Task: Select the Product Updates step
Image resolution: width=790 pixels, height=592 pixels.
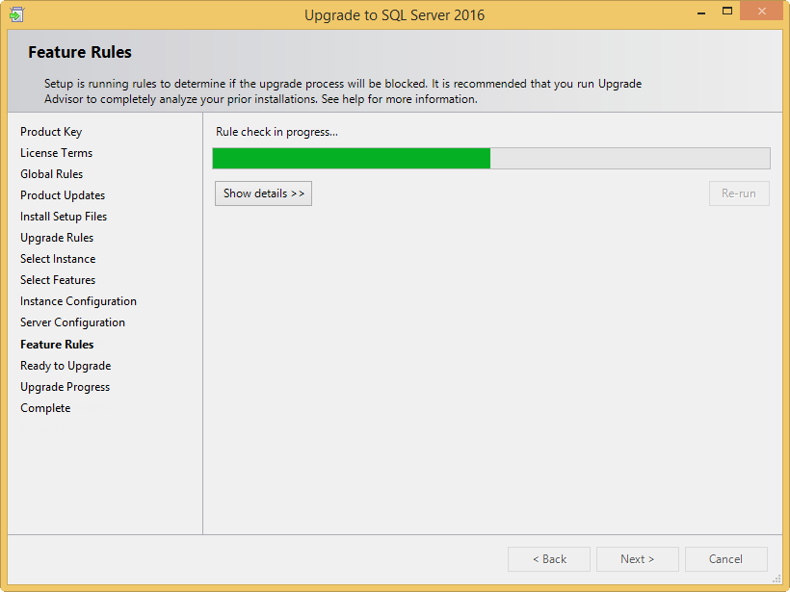Action: tap(63, 195)
